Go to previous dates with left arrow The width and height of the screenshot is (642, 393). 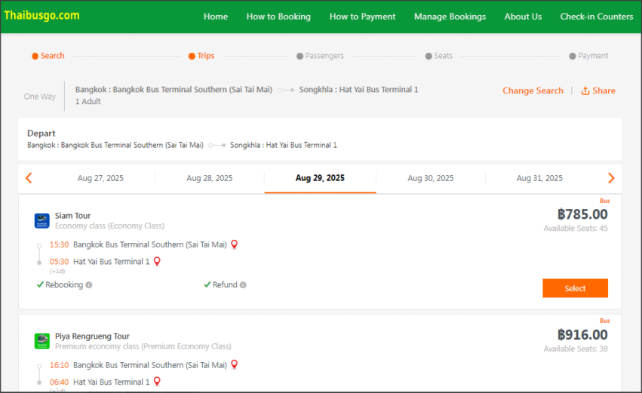[x=29, y=178]
